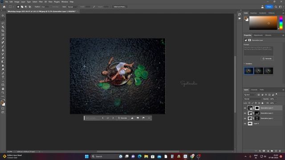285x160 pixels.
Task: Open the Fill value dropdown arrow
Action: (x=276, y=103)
